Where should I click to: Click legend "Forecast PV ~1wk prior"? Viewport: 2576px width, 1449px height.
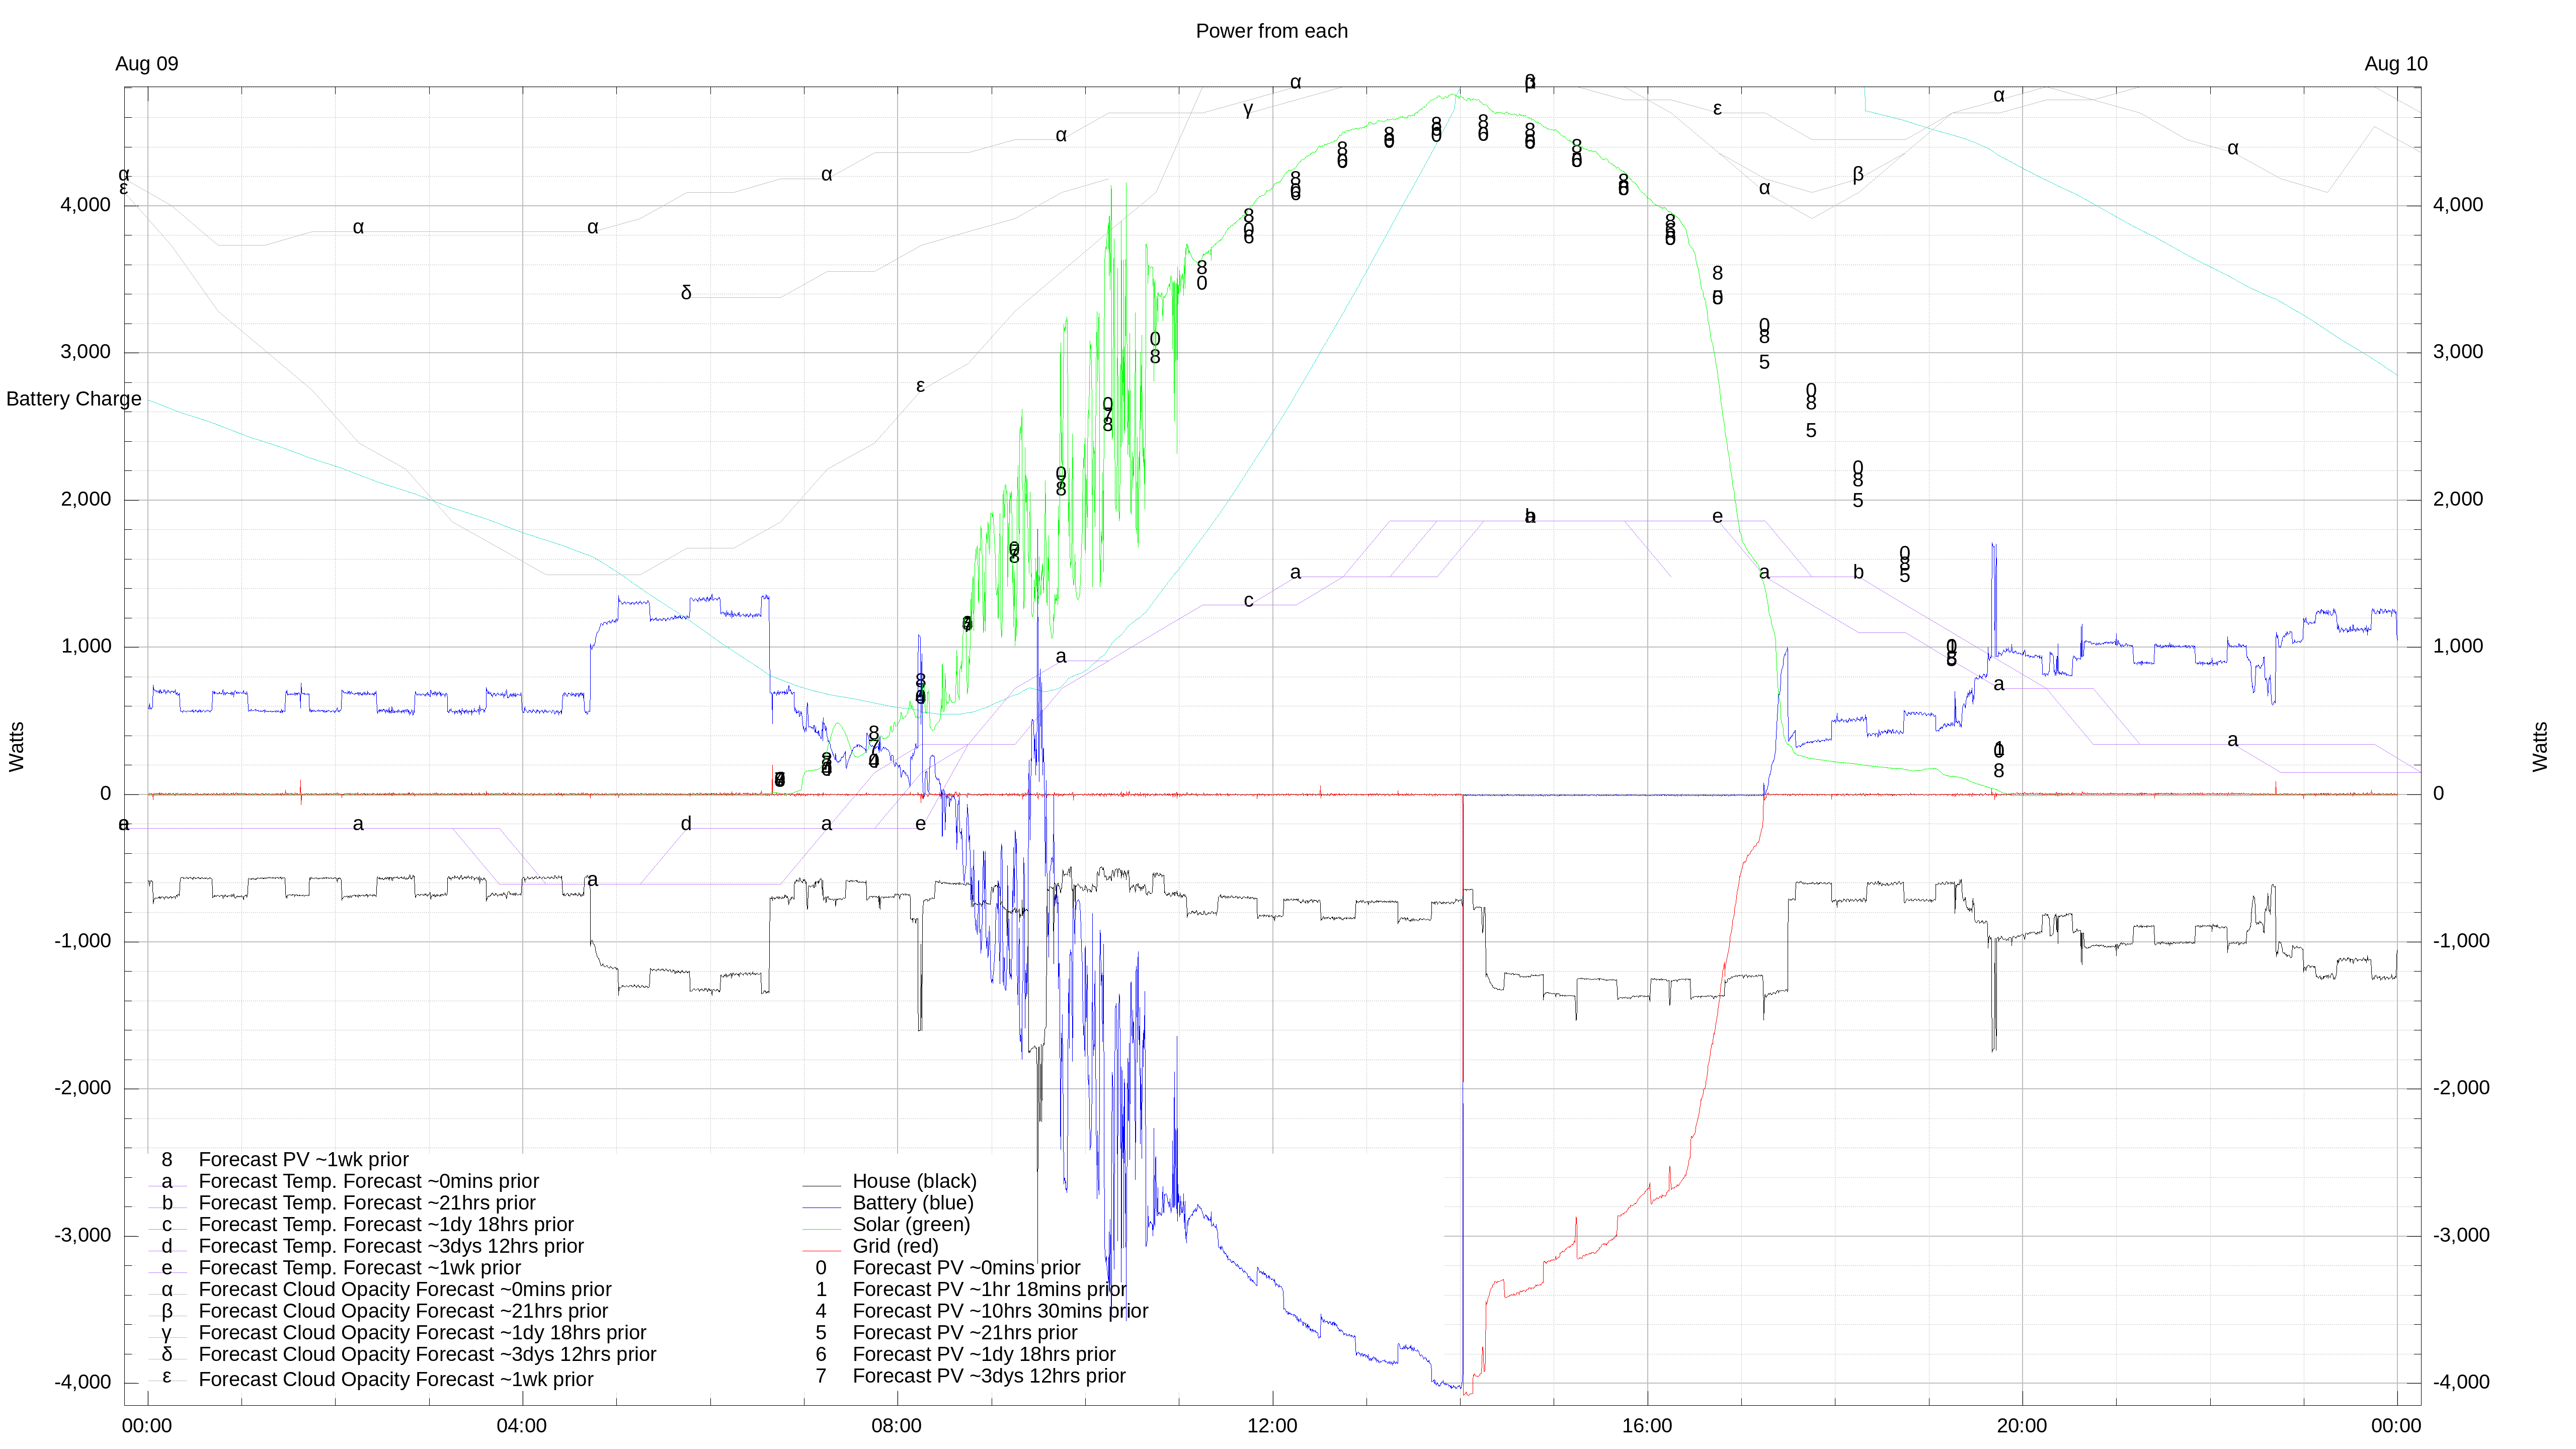pos(304,1160)
